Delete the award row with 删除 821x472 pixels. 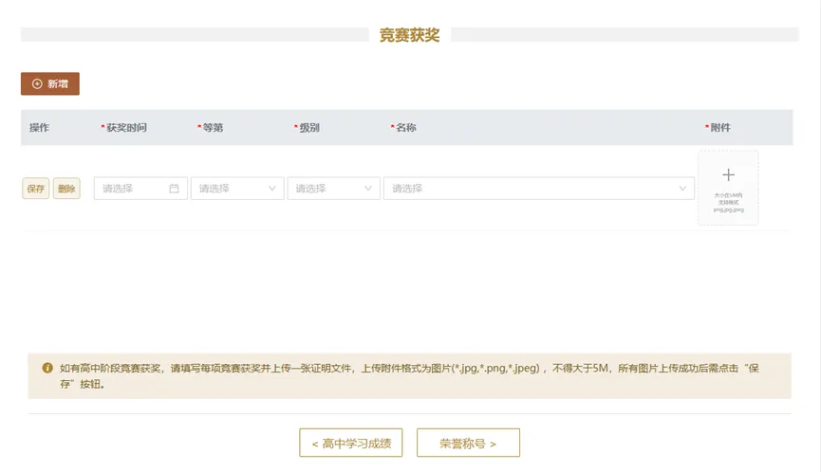[66, 189]
